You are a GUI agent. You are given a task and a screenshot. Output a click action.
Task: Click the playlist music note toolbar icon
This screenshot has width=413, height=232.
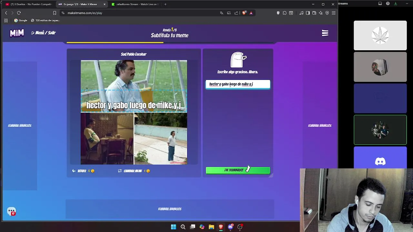[301, 13]
